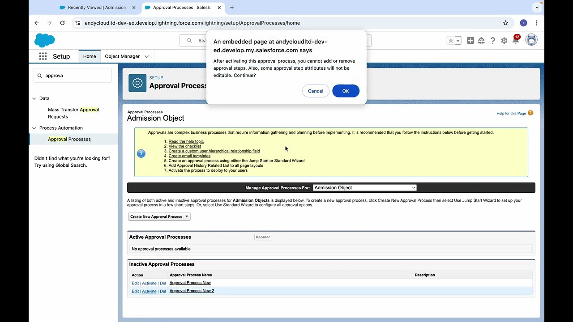The width and height of the screenshot is (573, 322).
Task: Click the Setup gear page header icon
Action: tap(137, 83)
